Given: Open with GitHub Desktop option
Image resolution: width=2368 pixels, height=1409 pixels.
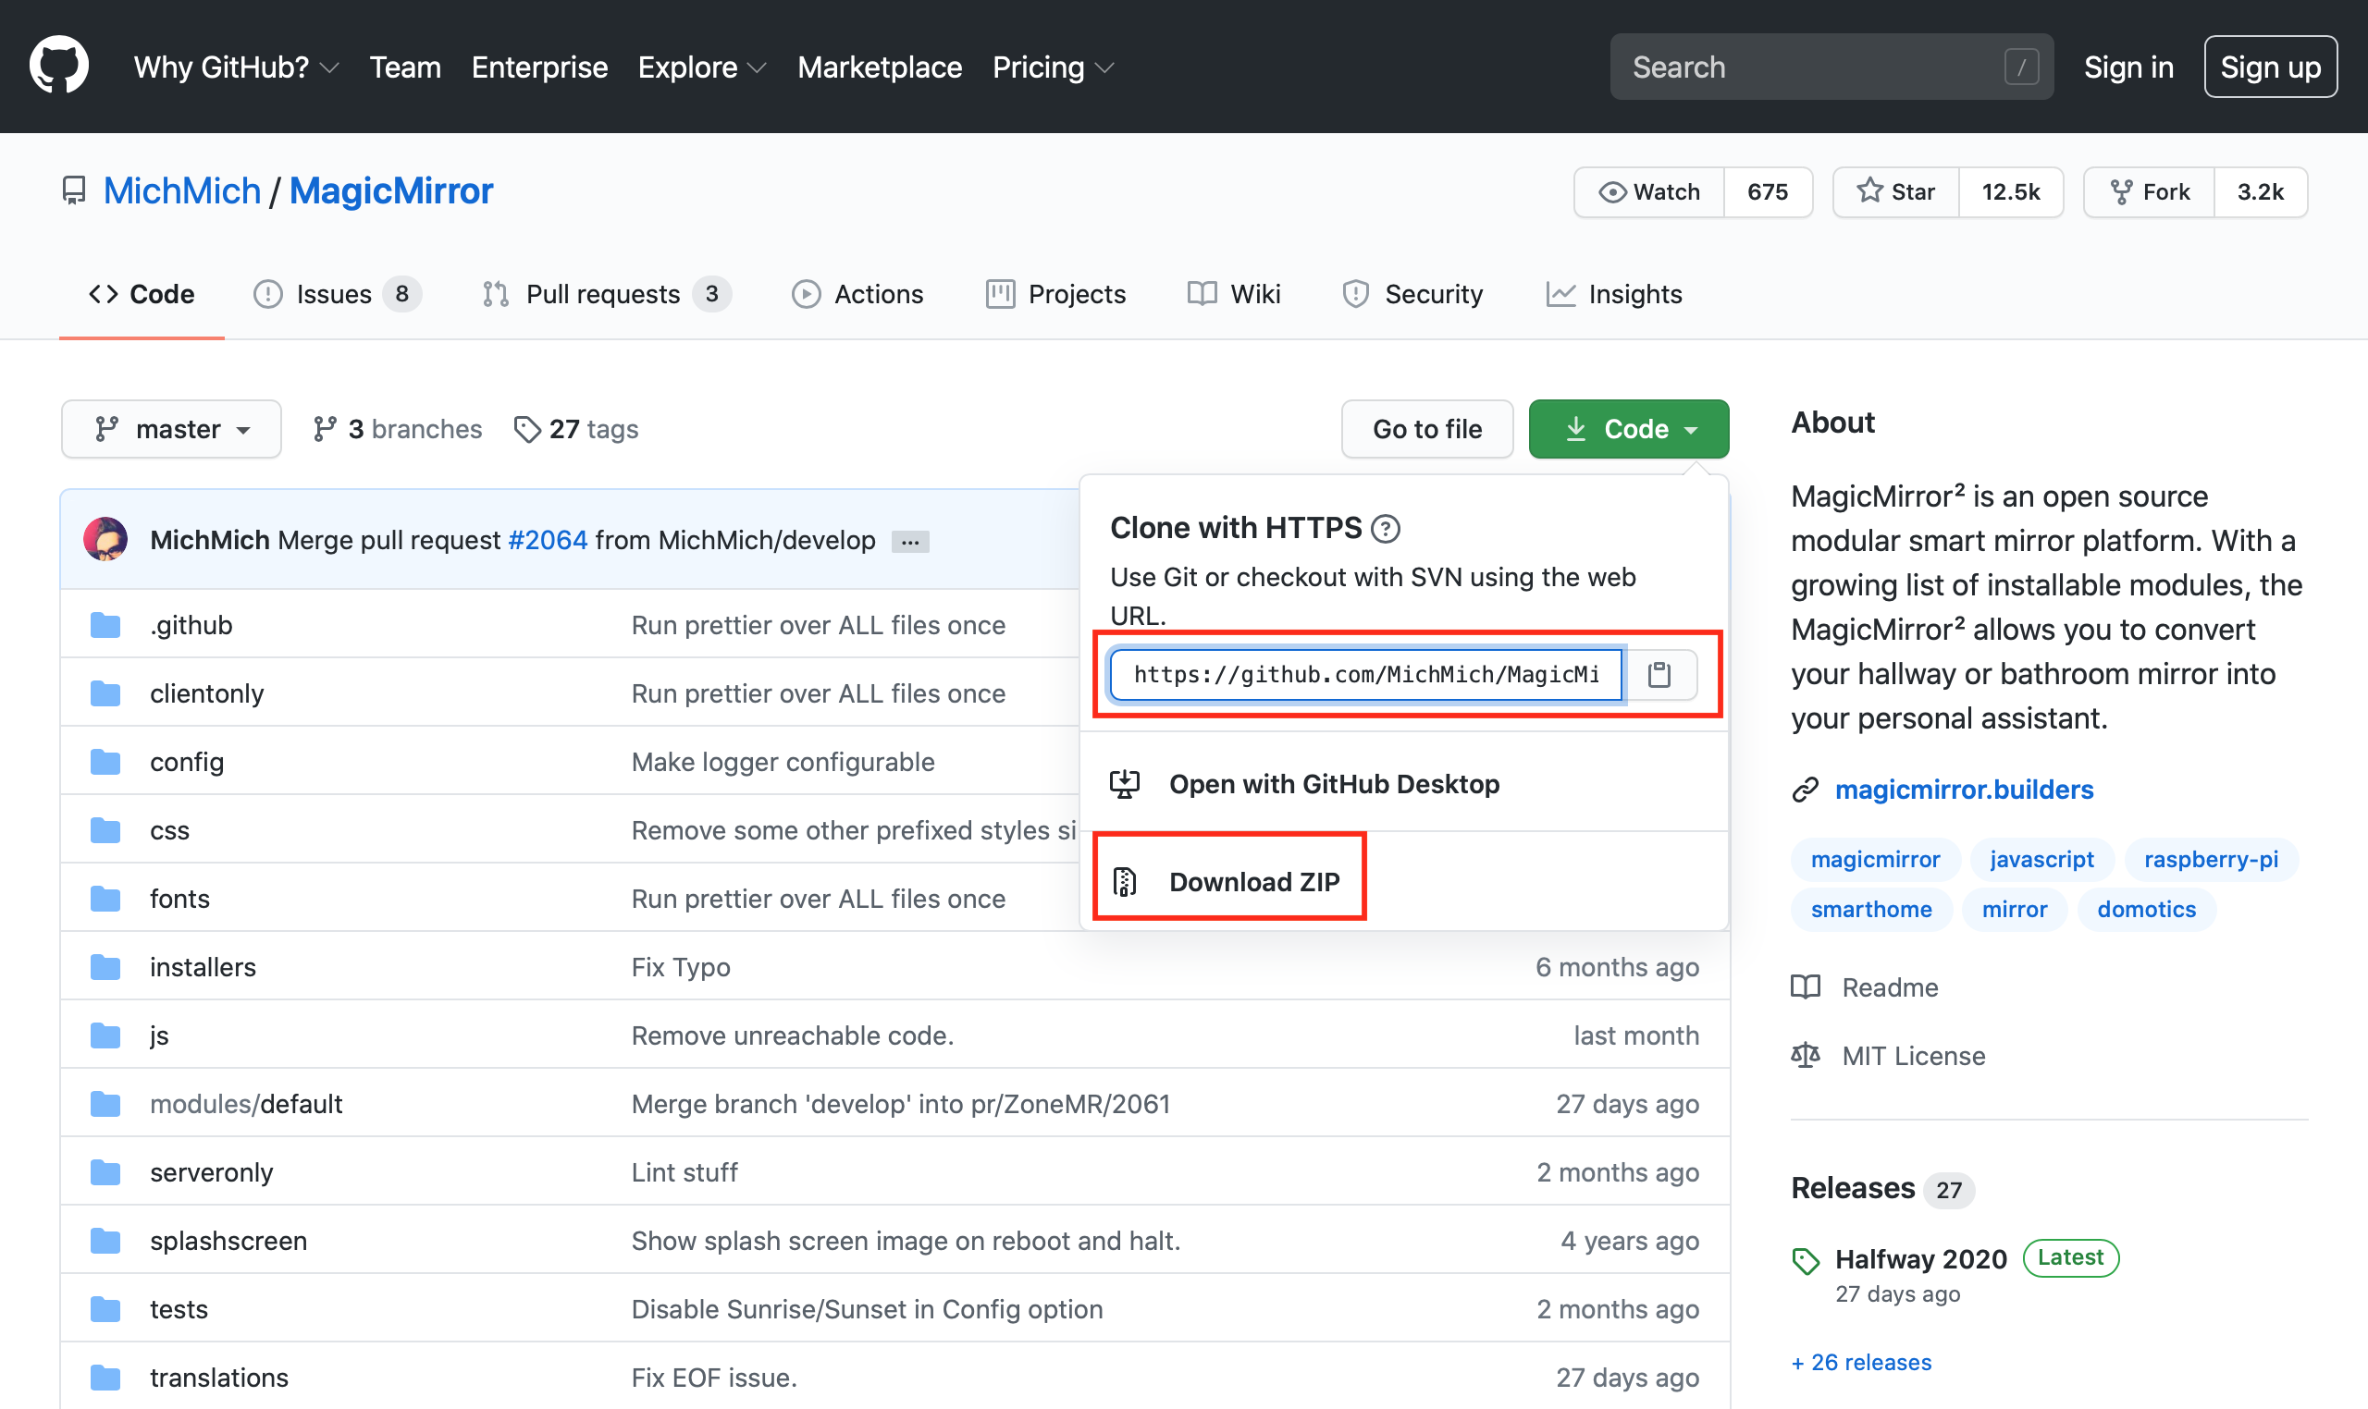Looking at the screenshot, I should coord(1333,784).
